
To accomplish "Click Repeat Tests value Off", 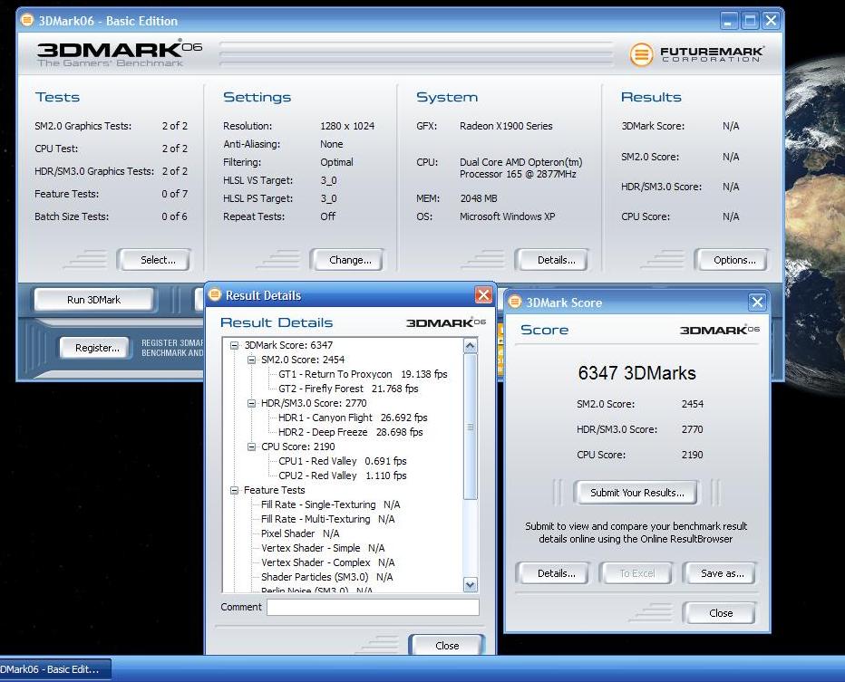I will (327, 216).
